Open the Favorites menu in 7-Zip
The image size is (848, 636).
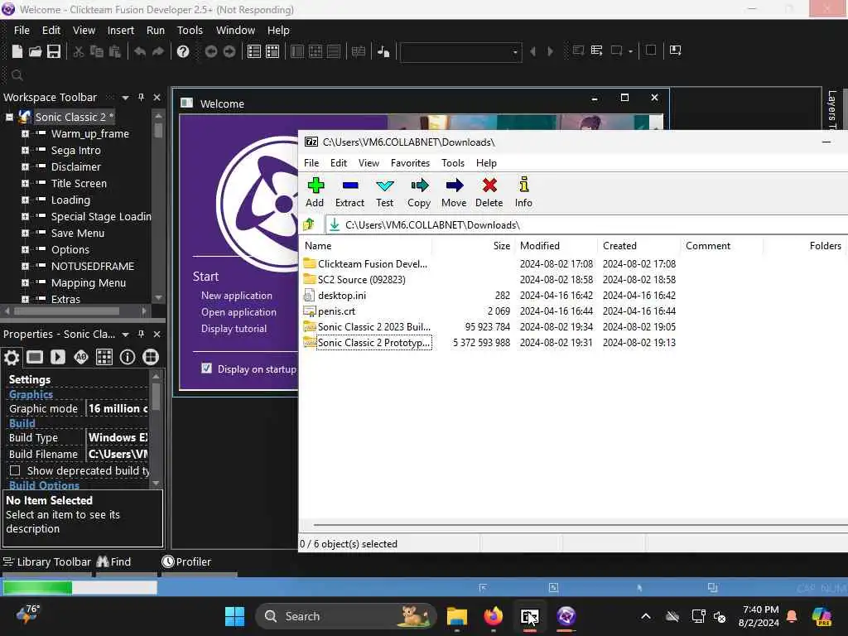point(410,163)
